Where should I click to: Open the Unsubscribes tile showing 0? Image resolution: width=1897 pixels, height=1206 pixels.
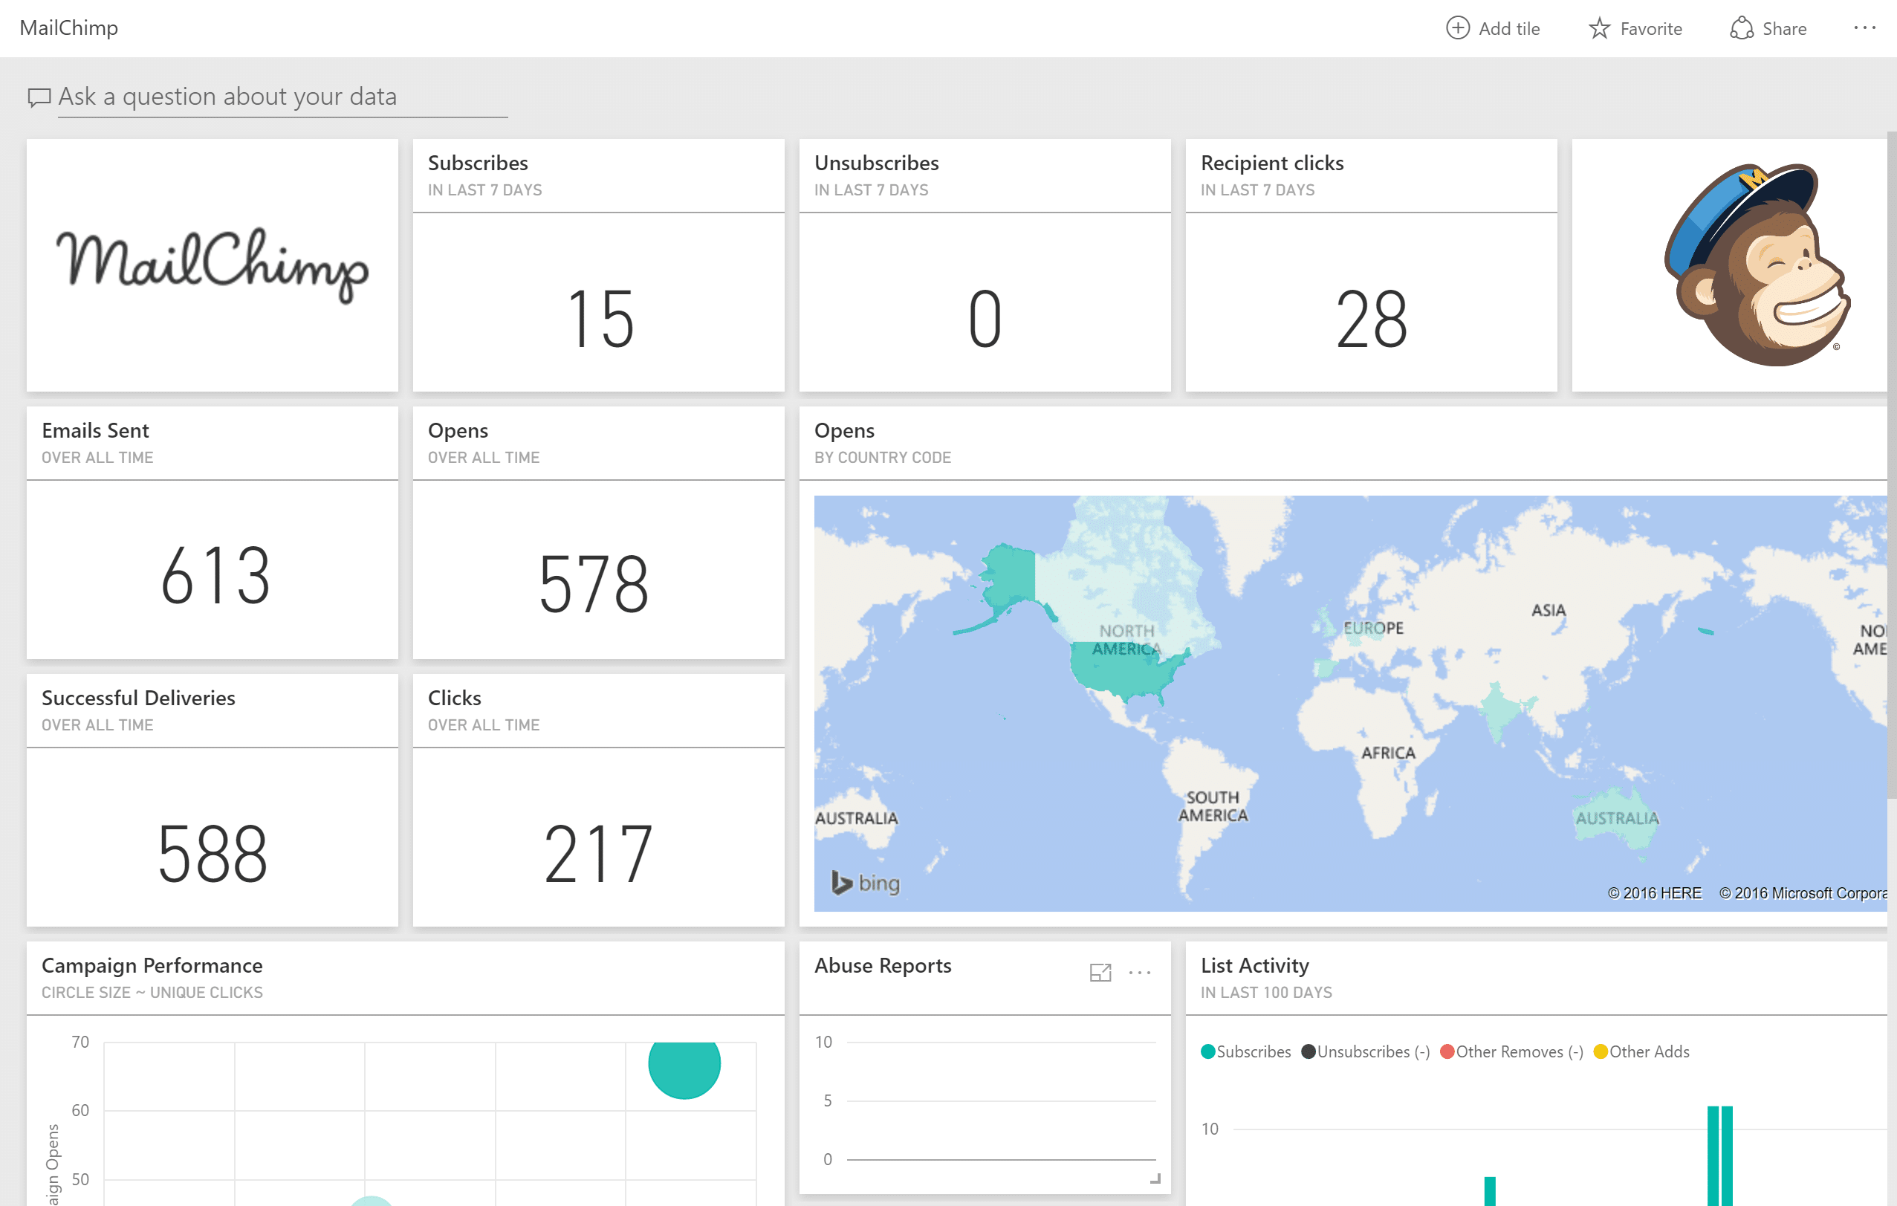point(985,265)
